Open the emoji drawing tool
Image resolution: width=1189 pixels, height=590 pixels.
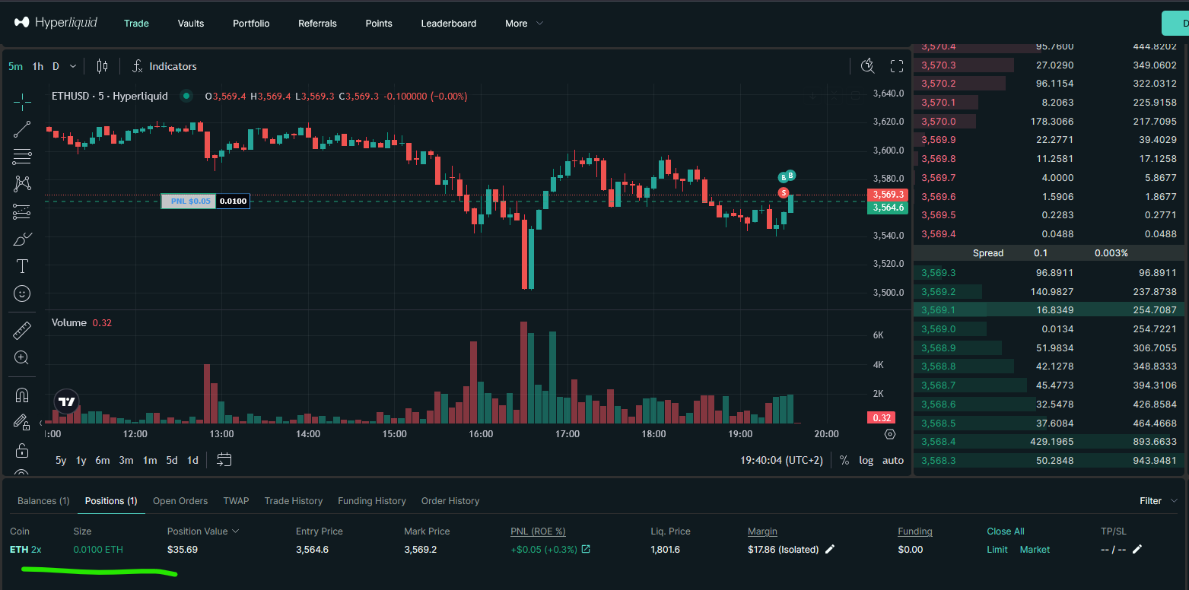(x=21, y=293)
